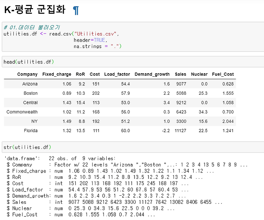Click Central's Sales value 9212
This screenshot has width=264, height=220.
[x=181, y=102]
